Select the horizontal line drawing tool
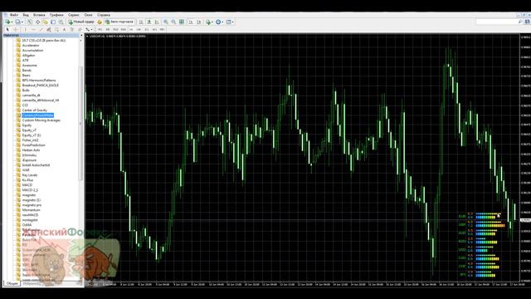The image size is (531, 299). pyautogui.click(x=33, y=30)
